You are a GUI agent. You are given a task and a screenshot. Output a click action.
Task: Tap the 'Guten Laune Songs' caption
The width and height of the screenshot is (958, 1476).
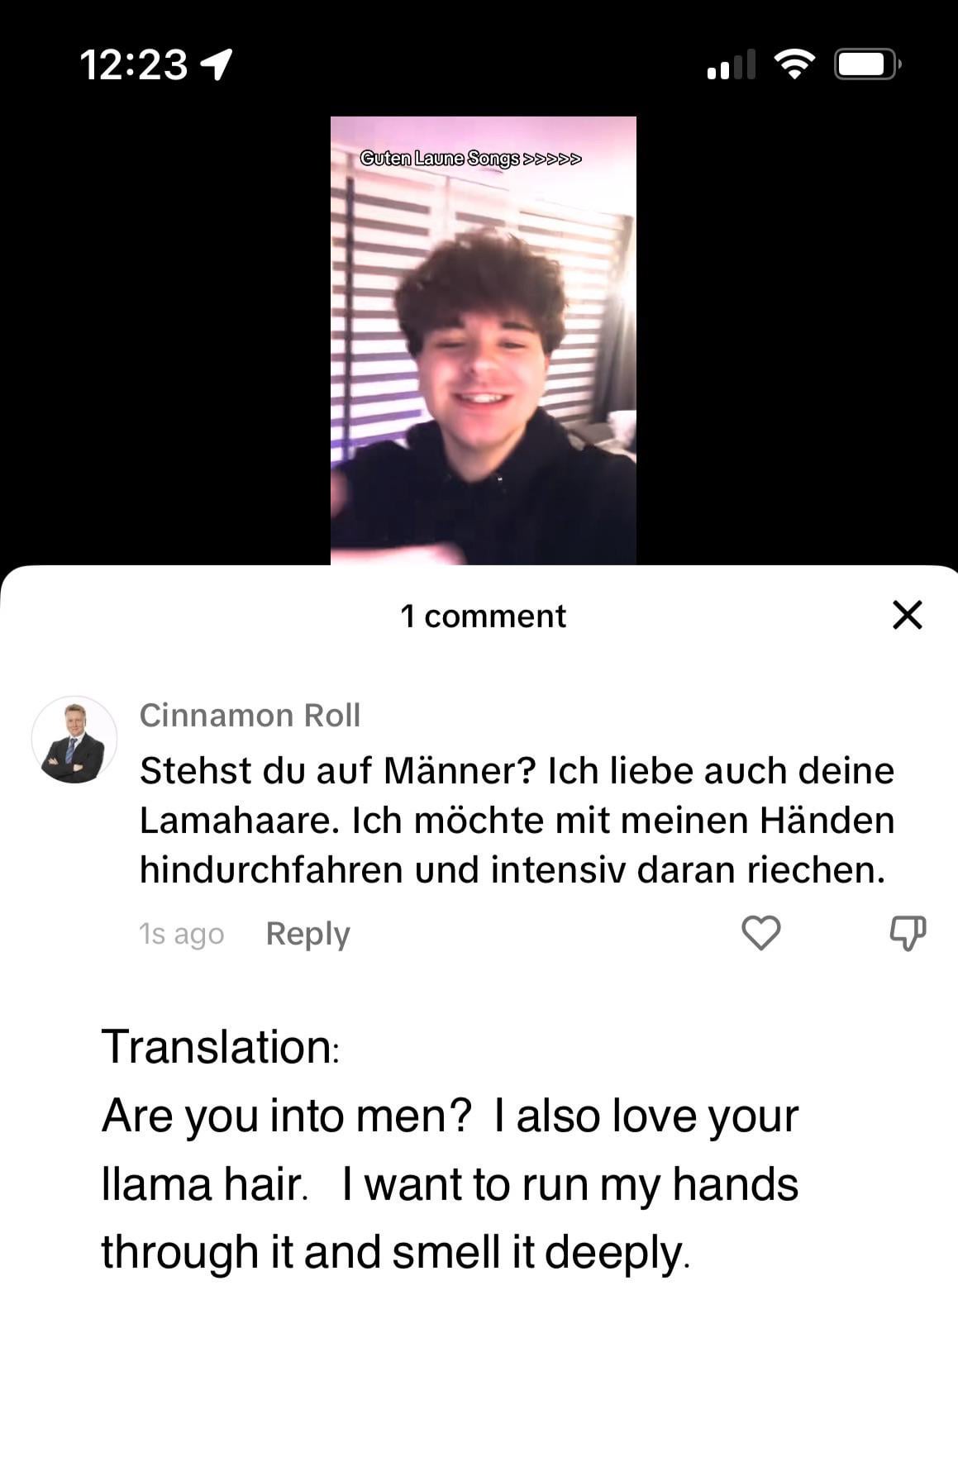471,158
